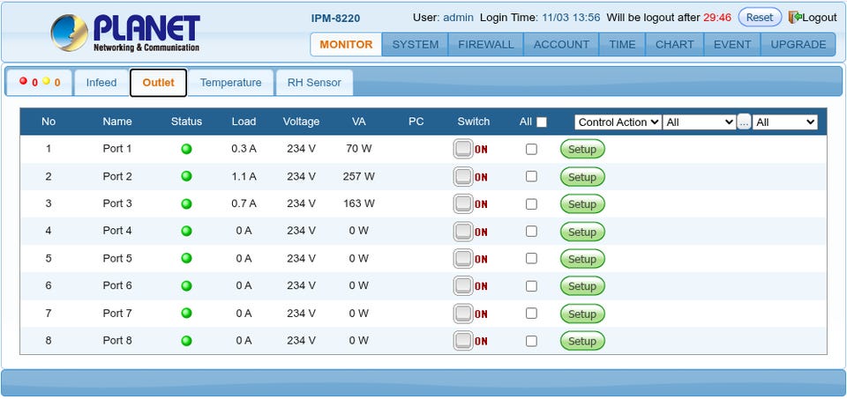Check the Port 6 selection checkbox
Screen dimensions: 847x399
coord(531,285)
